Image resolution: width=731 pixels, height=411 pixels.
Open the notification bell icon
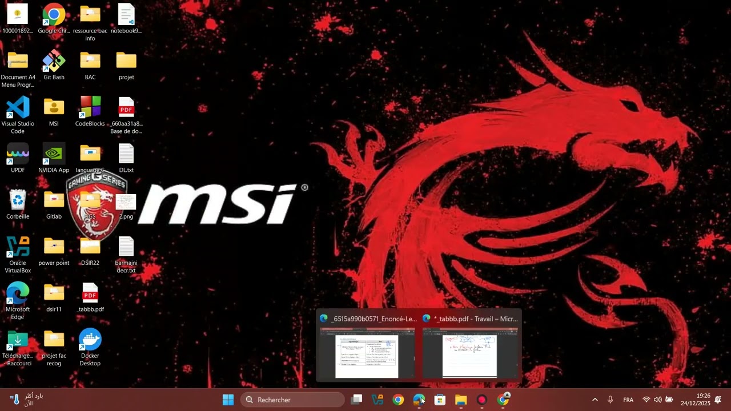coord(718,400)
